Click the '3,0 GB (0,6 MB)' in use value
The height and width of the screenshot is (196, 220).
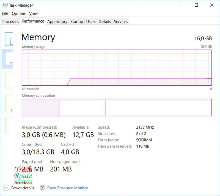pos(44,135)
